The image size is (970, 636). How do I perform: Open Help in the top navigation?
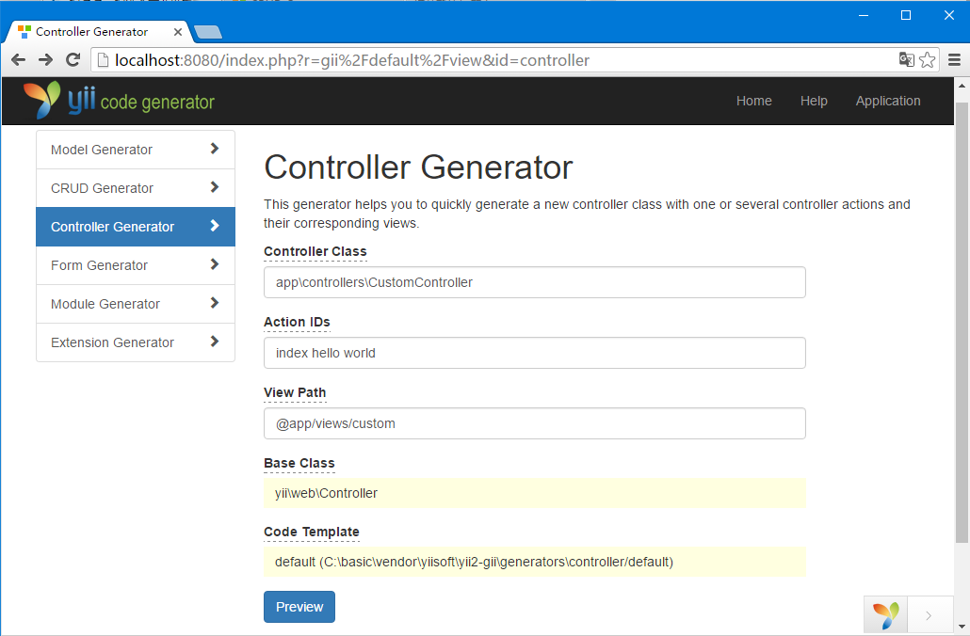pyautogui.click(x=814, y=101)
